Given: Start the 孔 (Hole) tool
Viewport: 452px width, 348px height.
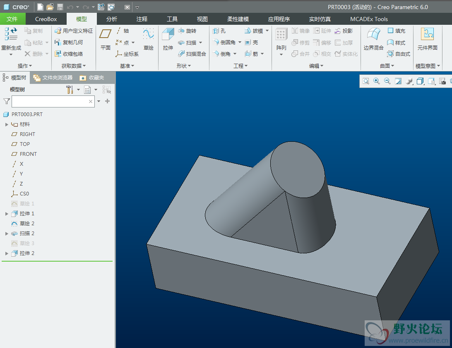Looking at the screenshot, I should click(219, 31).
